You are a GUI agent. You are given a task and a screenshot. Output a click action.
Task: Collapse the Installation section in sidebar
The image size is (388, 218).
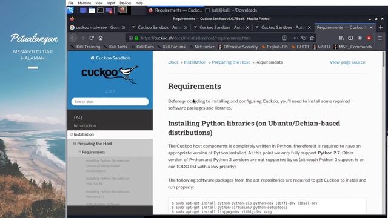pyautogui.click(x=71, y=134)
